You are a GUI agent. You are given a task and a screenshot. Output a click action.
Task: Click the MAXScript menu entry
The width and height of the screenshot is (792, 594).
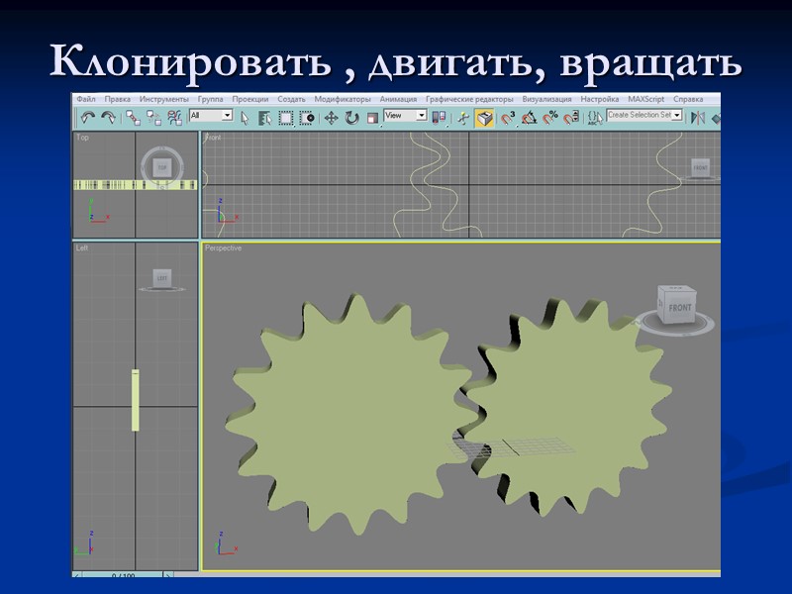[x=647, y=99]
